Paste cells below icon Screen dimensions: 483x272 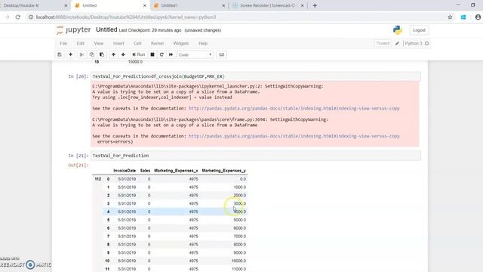pyautogui.click(x=102, y=54)
